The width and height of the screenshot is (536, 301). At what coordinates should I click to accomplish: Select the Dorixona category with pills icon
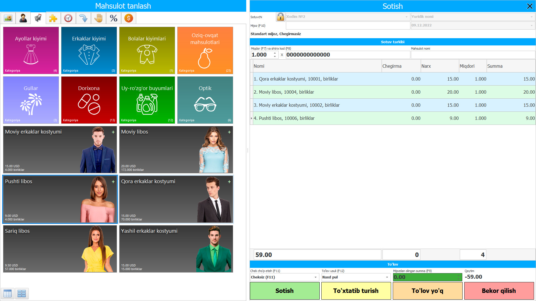pos(89,100)
